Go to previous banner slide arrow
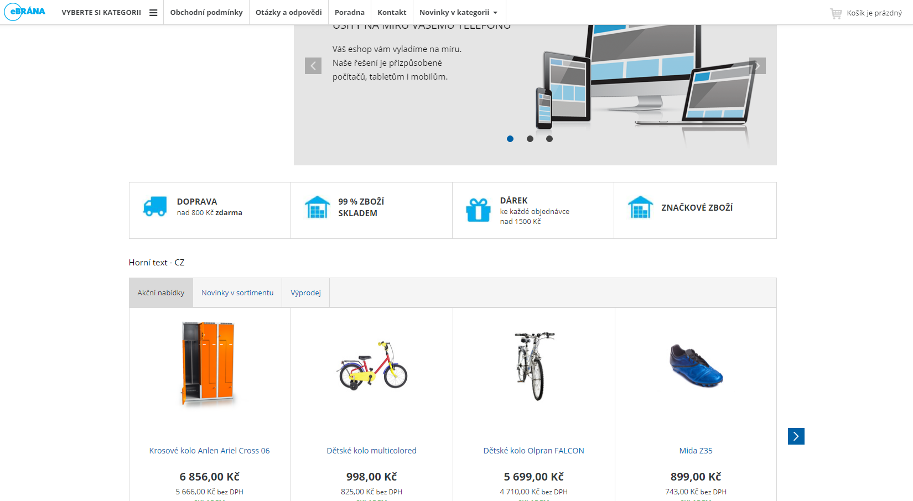Viewport: 913px width, 501px height. tap(313, 66)
